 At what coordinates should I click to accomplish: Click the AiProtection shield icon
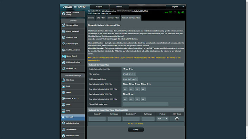64,37
